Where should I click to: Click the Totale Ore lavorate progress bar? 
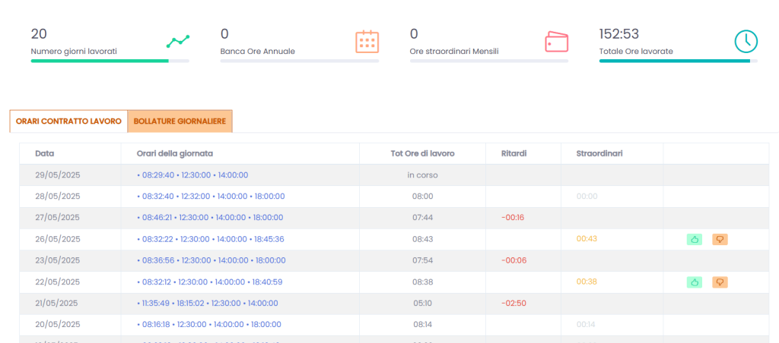pos(678,61)
